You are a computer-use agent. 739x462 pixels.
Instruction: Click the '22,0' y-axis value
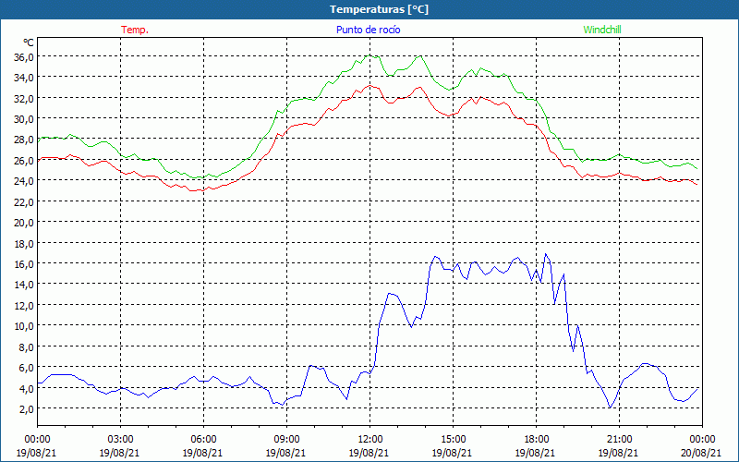[x=24, y=201]
